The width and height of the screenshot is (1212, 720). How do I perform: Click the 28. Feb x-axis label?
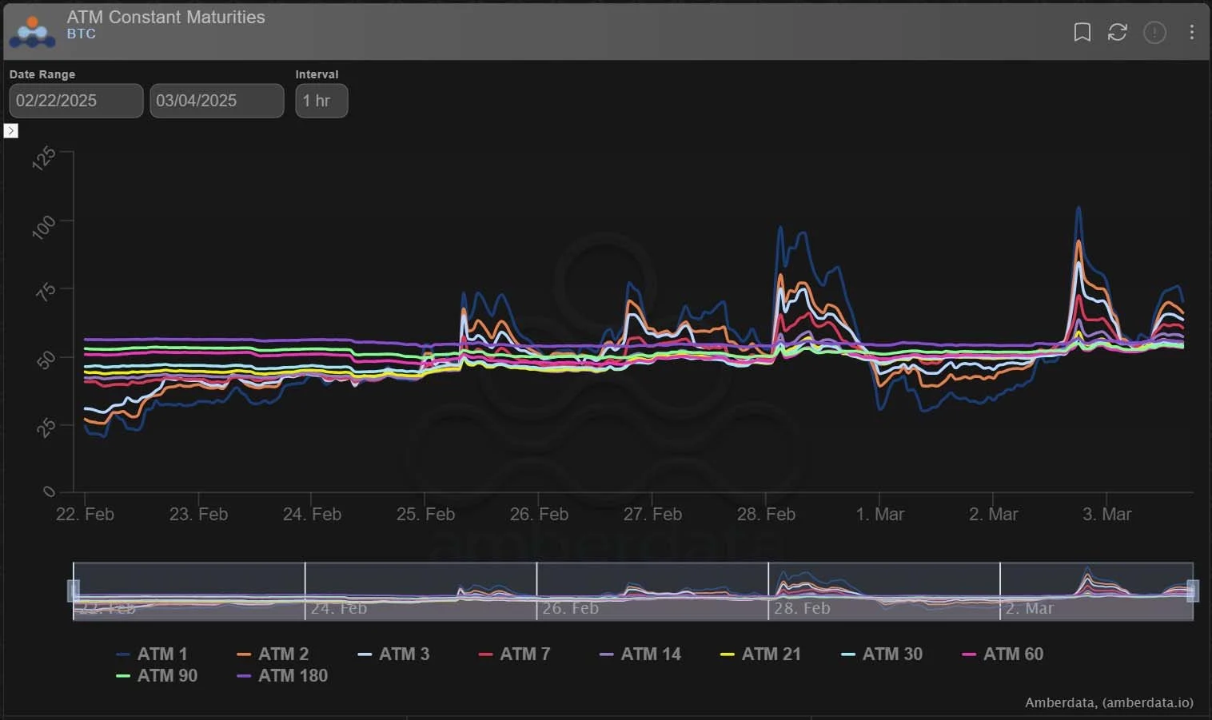click(x=766, y=514)
